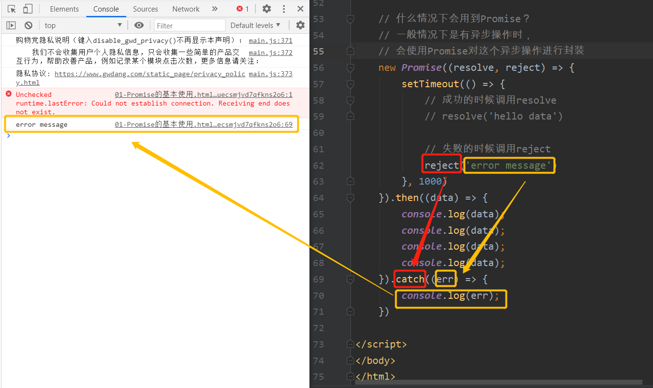Collapse the setTimeout fold at line 57
The image size is (653, 388).
[350, 84]
